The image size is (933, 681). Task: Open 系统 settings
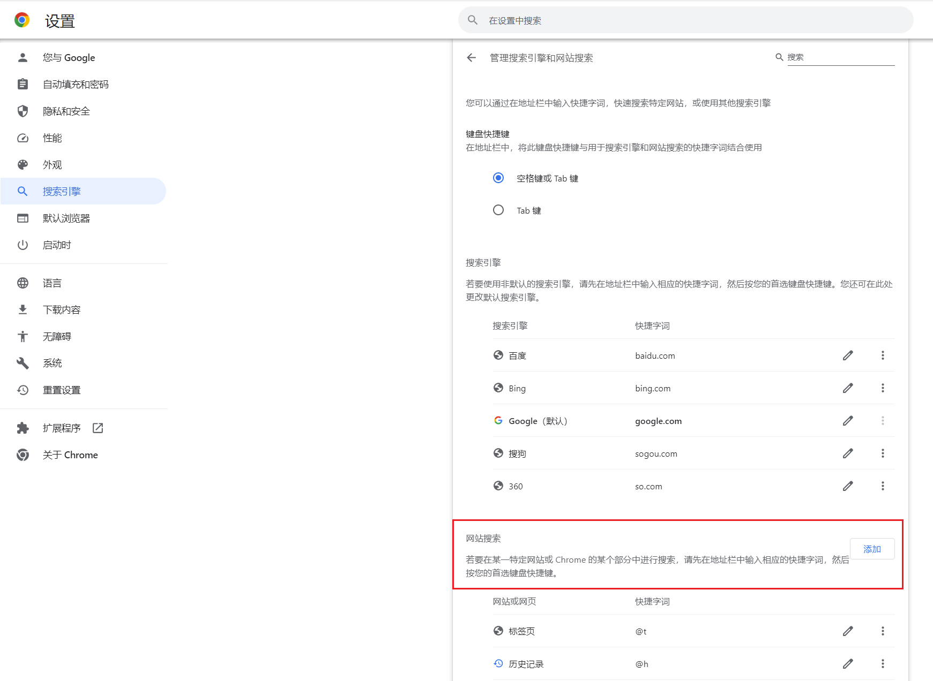84,363
